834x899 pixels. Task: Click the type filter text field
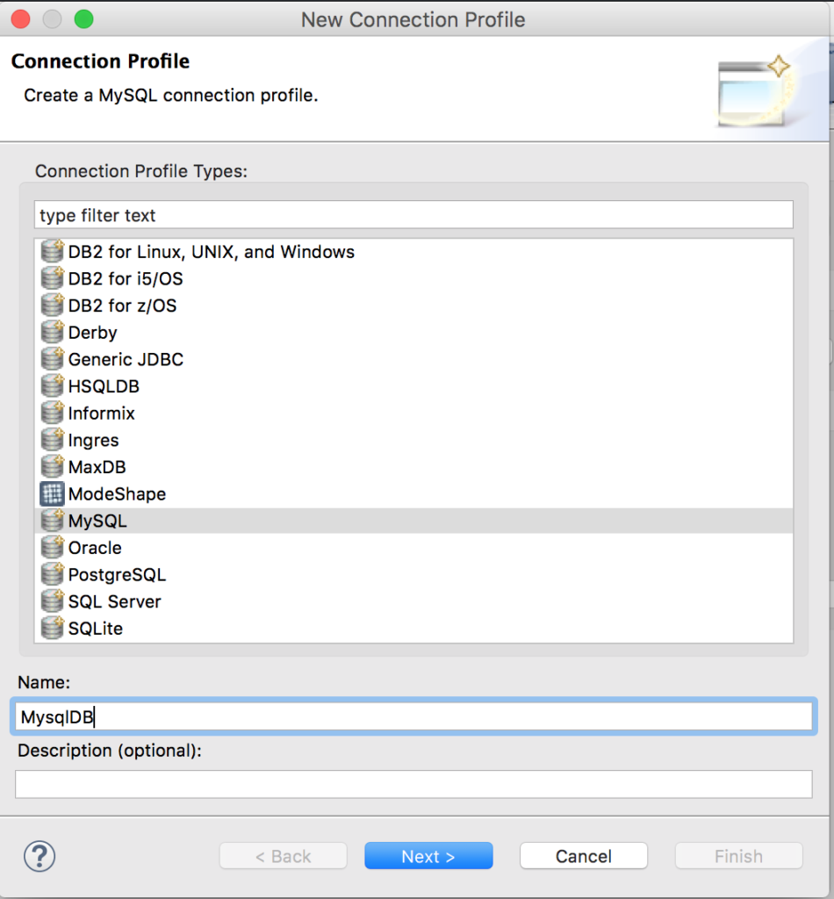[413, 215]
